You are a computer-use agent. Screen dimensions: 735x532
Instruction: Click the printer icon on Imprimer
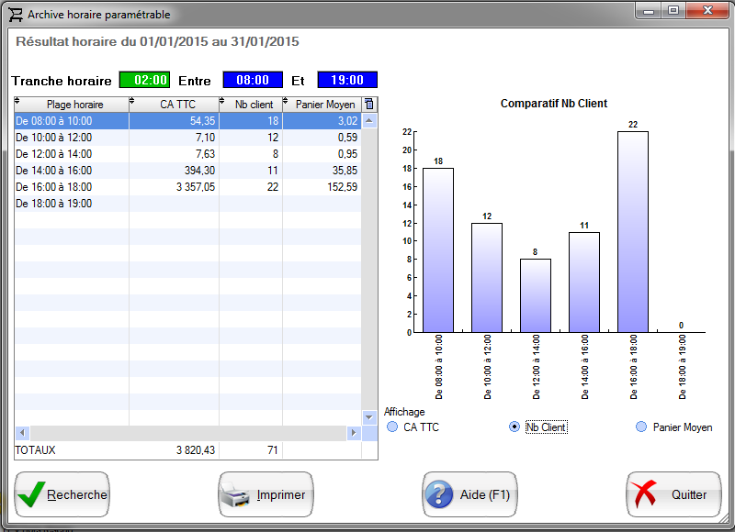[236, 495]
